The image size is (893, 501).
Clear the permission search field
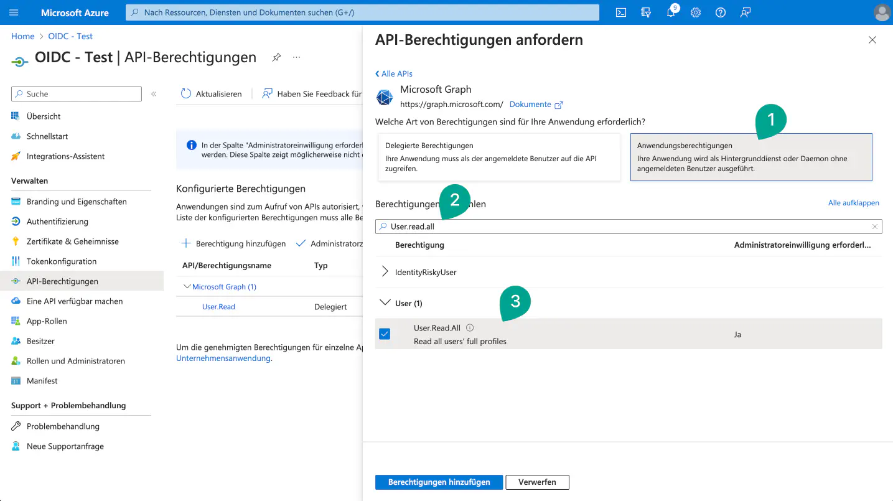click(874, 227)
